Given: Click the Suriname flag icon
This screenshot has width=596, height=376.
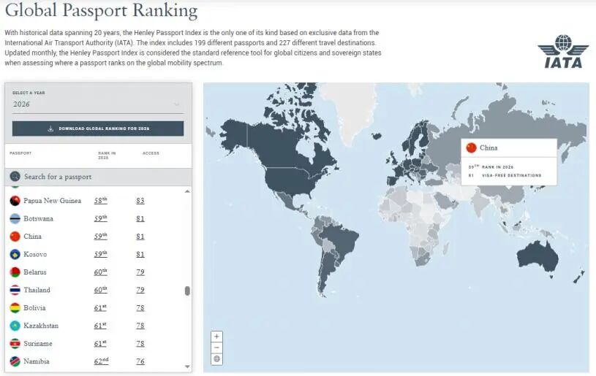Looking at the screenshot, I should tap(15, 343).
